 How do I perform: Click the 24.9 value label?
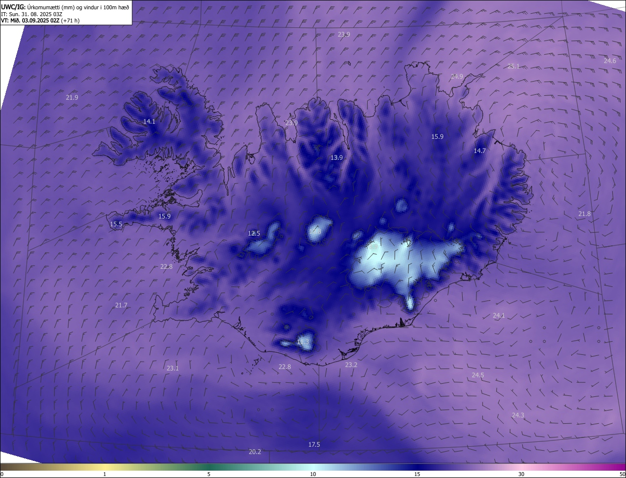[457, 76]
